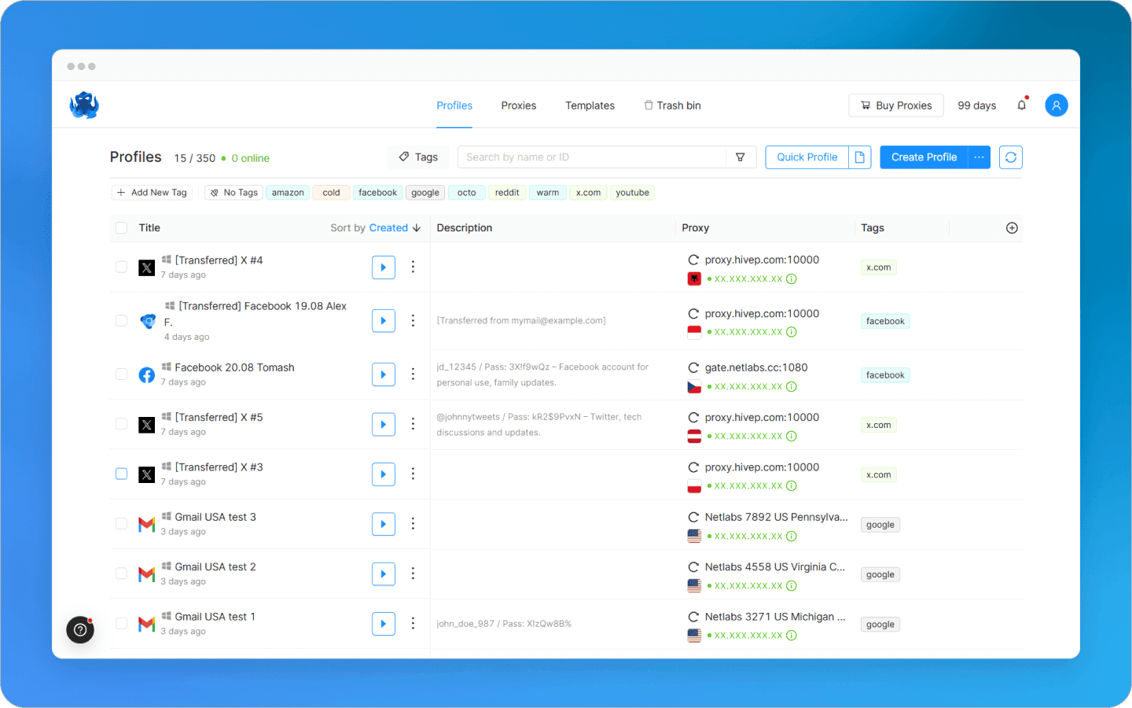Tick the select-all checkbox in the Title header

click(121, 228)
